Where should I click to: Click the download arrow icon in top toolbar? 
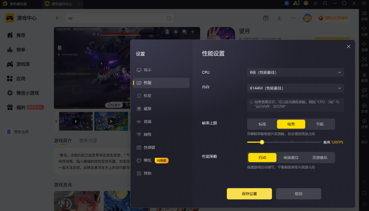[x=279, y=18]
